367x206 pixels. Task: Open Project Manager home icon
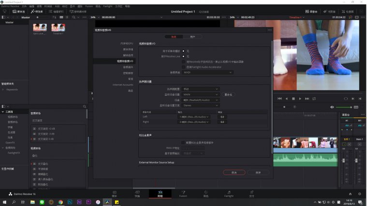pyautogui.click(x=350, y=194)
